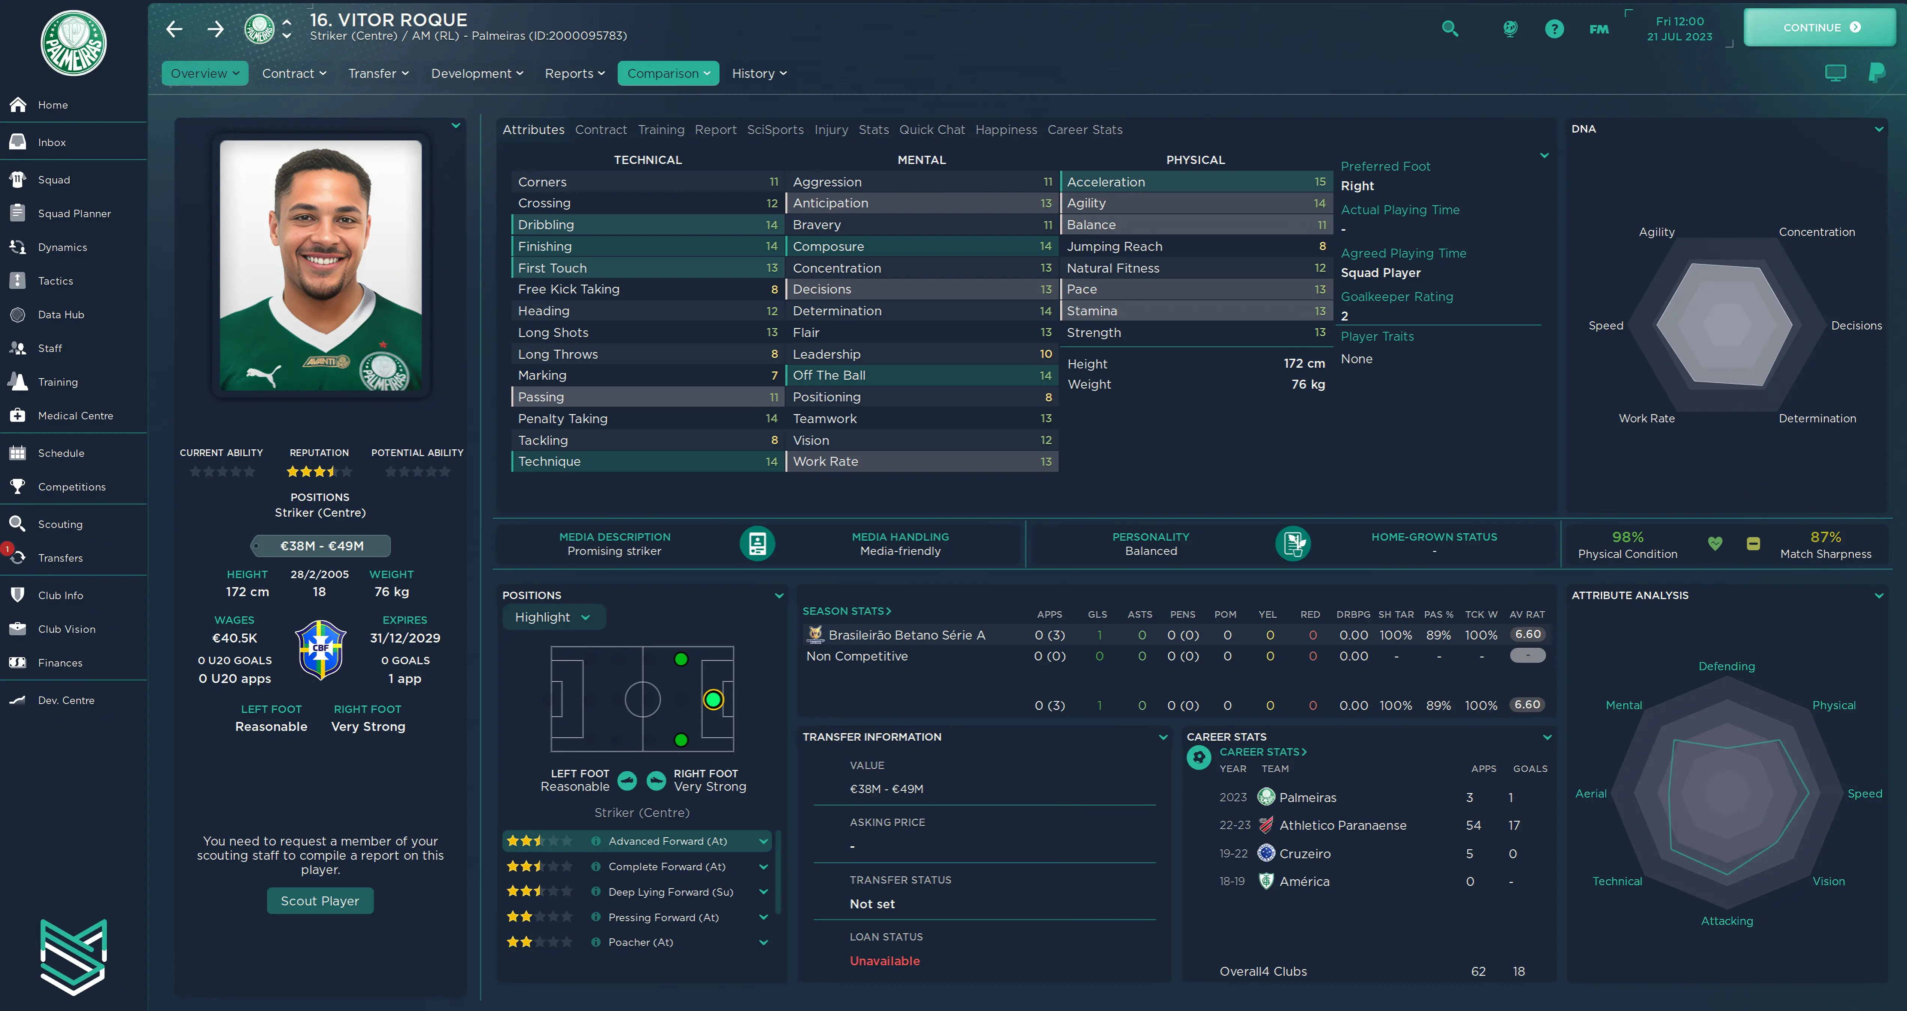Click the personality clipboard icon
Screen dimensions: 1907x1011
coord(1292,543)
